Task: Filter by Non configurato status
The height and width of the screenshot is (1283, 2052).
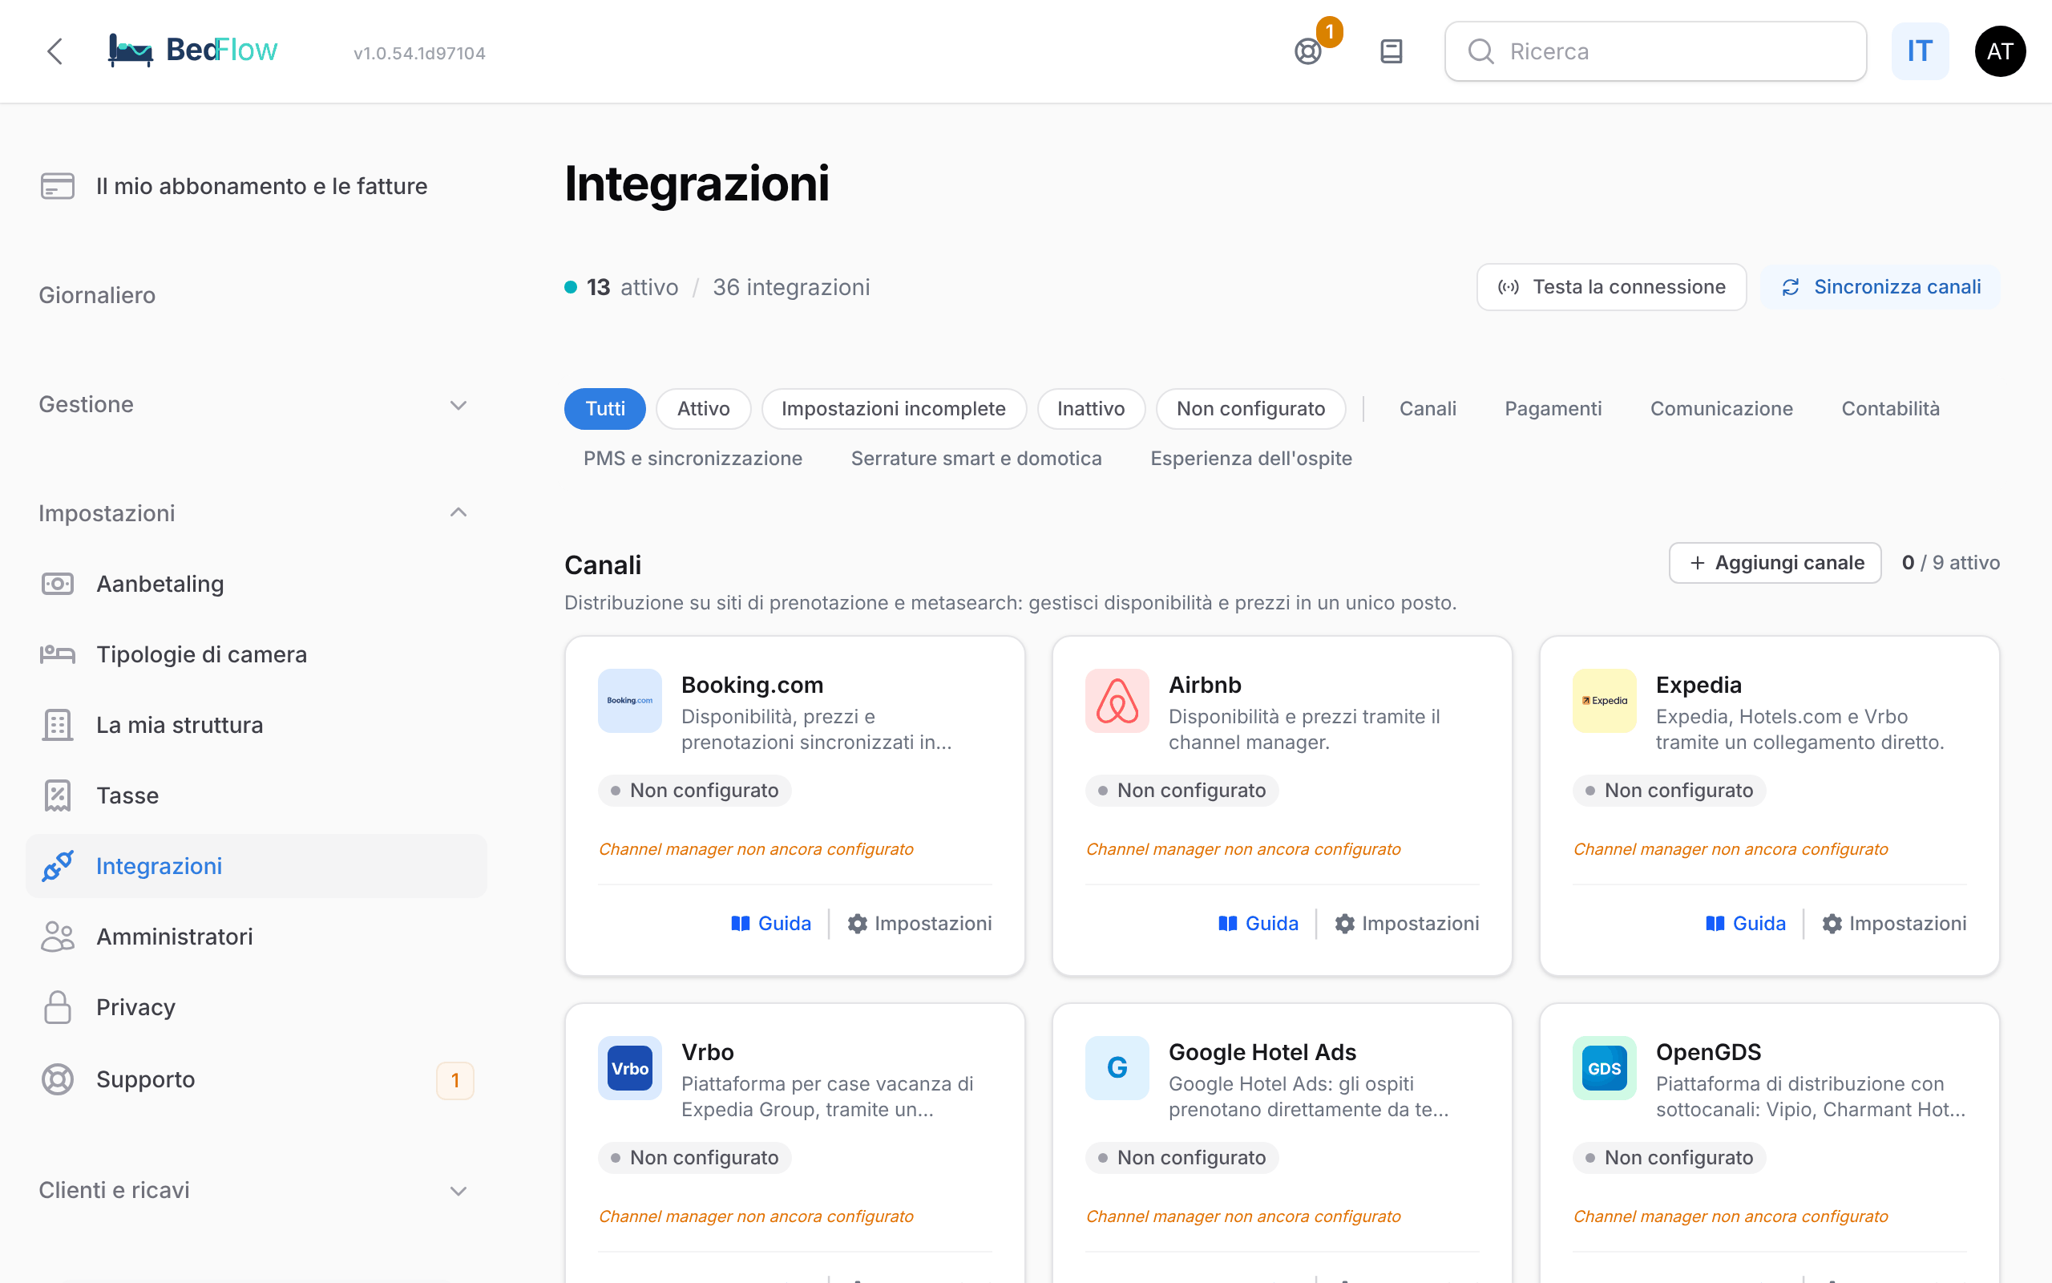Action: 1250,409
